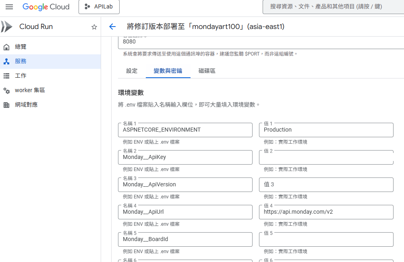Edit 值 4 field with api.monday.com URL
This screenshot has width=404, height=262.
click(326, 212)
